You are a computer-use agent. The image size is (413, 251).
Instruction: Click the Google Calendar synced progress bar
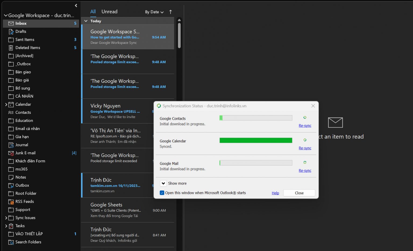[x=256, y=140]
